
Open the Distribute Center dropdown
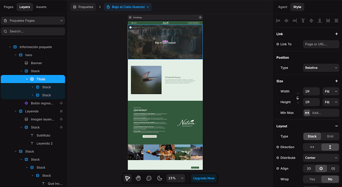[x=321, y=158]
